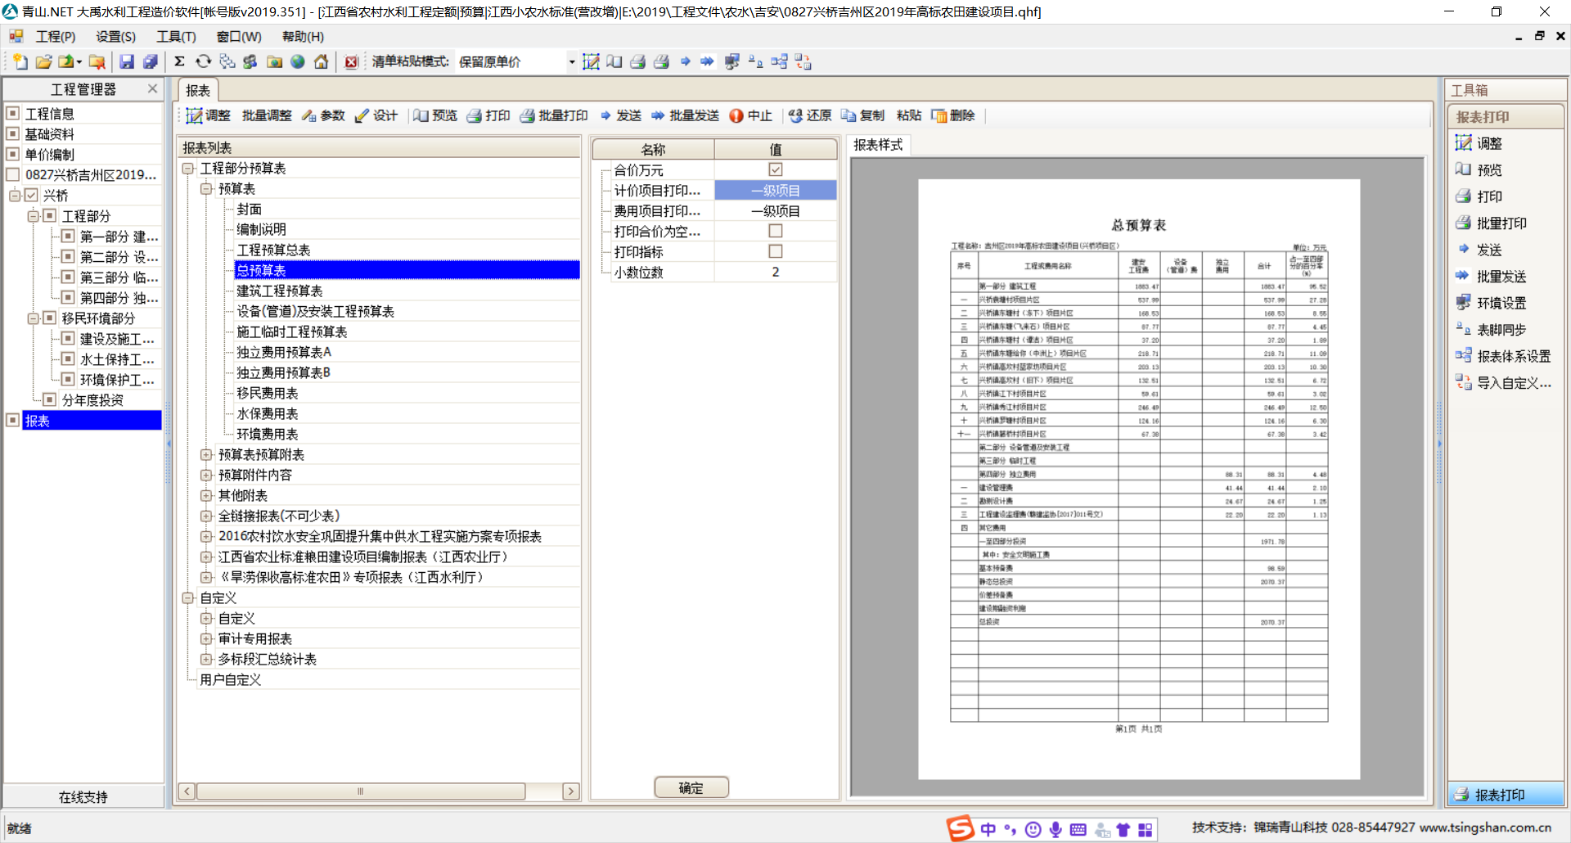
Task: Open the 清单粘贴模式 dropdown
Action: click(571, 62)
